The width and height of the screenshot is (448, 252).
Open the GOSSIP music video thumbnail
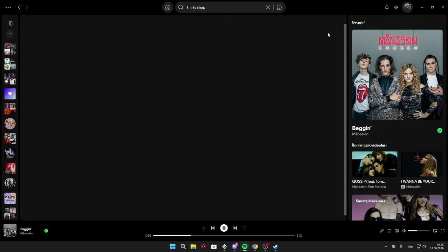pos(374,164)
